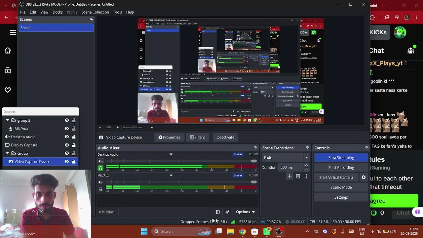Zoom out the preview with the minus icon

100,127
